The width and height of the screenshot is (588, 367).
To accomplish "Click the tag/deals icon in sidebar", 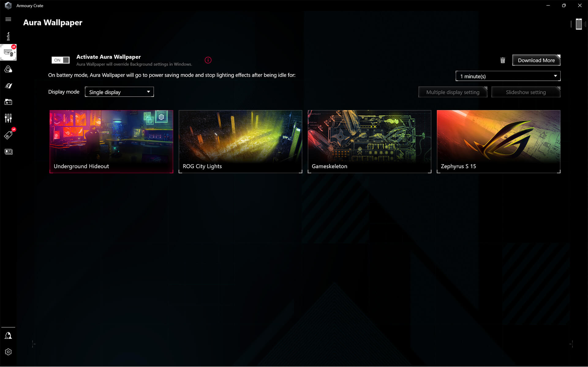I will (8, 135).
